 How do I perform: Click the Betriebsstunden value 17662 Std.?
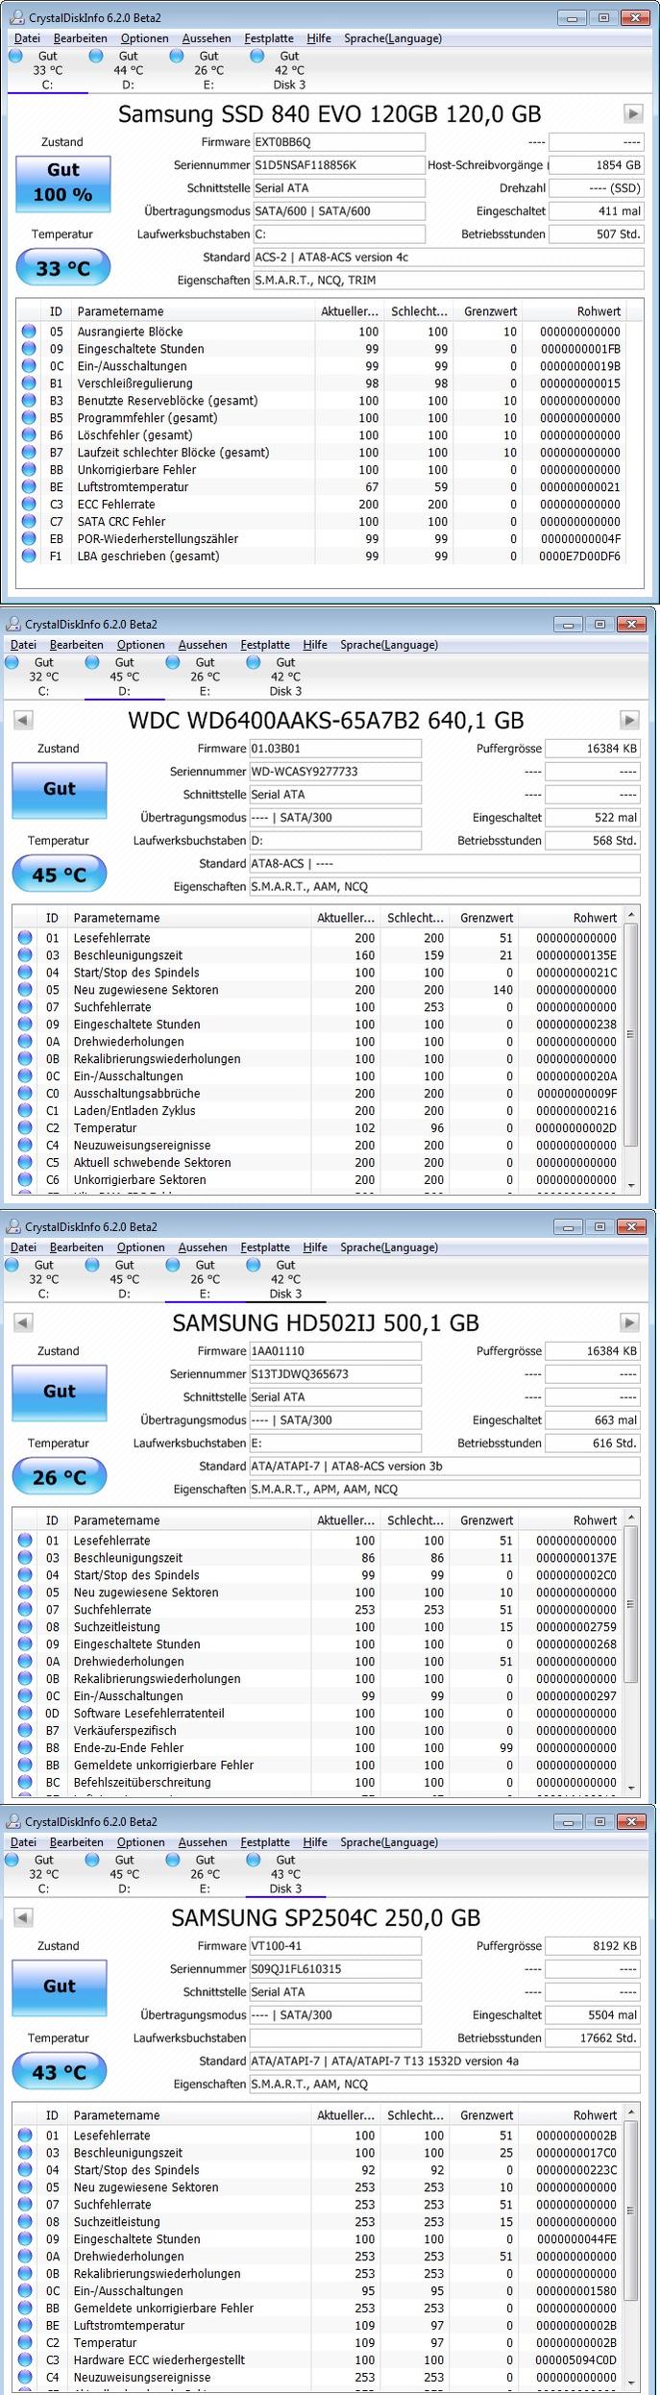tap(593, 2038)
